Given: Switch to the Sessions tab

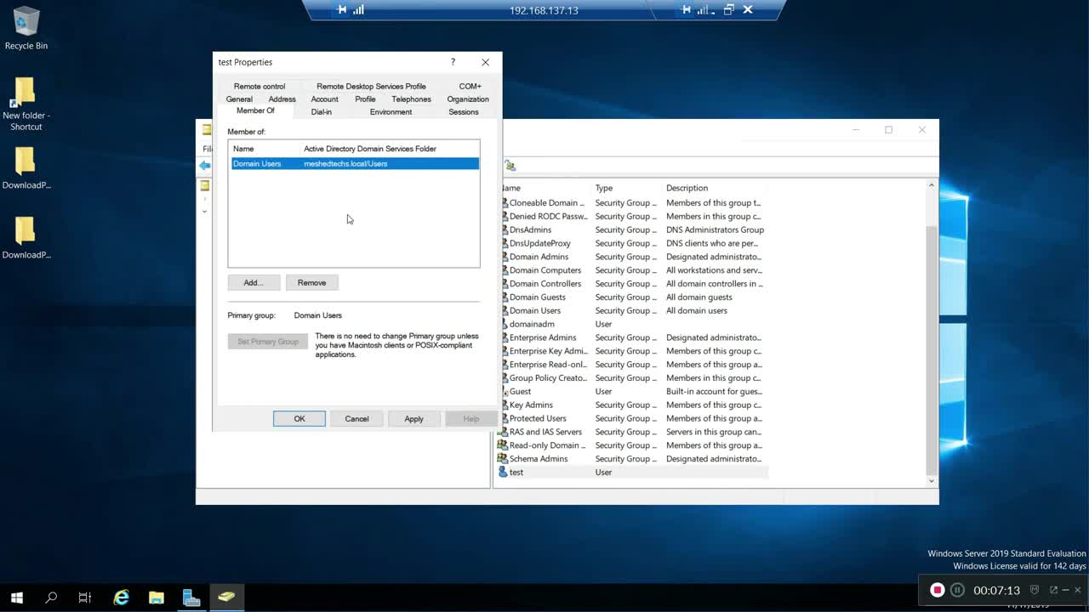Looking at the screenshot, I should point(463,111).
